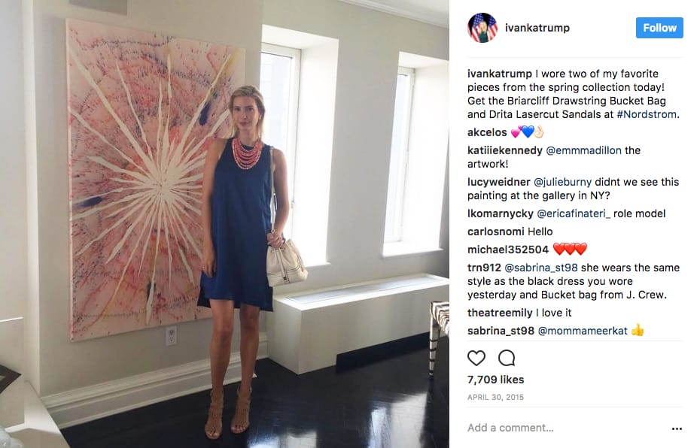Click the comment speech bubble icon
700x448 pixels.
[x=507, y=358]
